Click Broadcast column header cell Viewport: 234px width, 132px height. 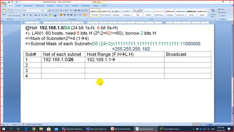point(188,54)
